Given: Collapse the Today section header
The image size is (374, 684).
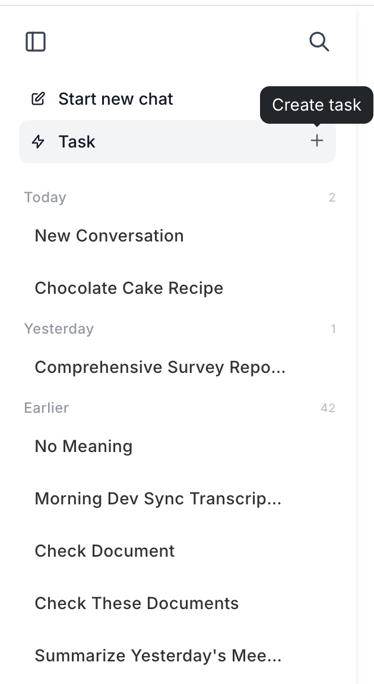Looking at the screenshot, I should [x=45, y=197].
